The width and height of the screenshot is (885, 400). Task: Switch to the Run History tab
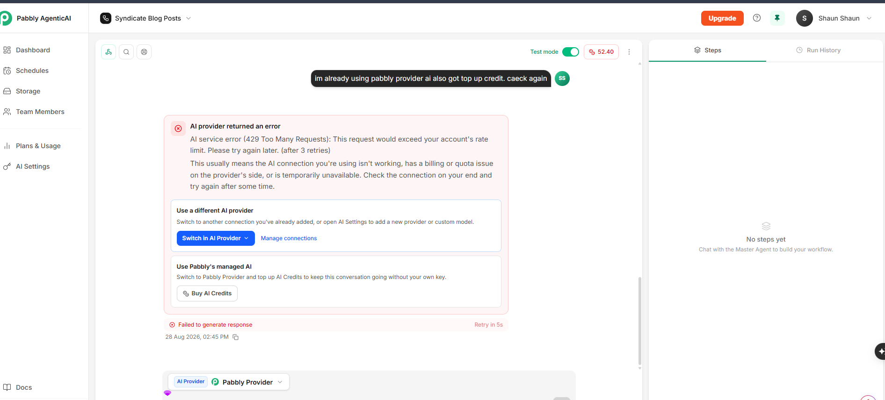tap(819, 50)
